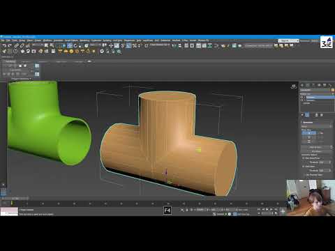
Task: Open the Modifiers menu
Action: point(47,40)
